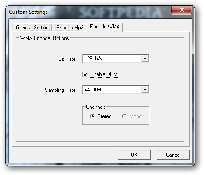Click the Sampling Rate label

click(x=61, y=90)
